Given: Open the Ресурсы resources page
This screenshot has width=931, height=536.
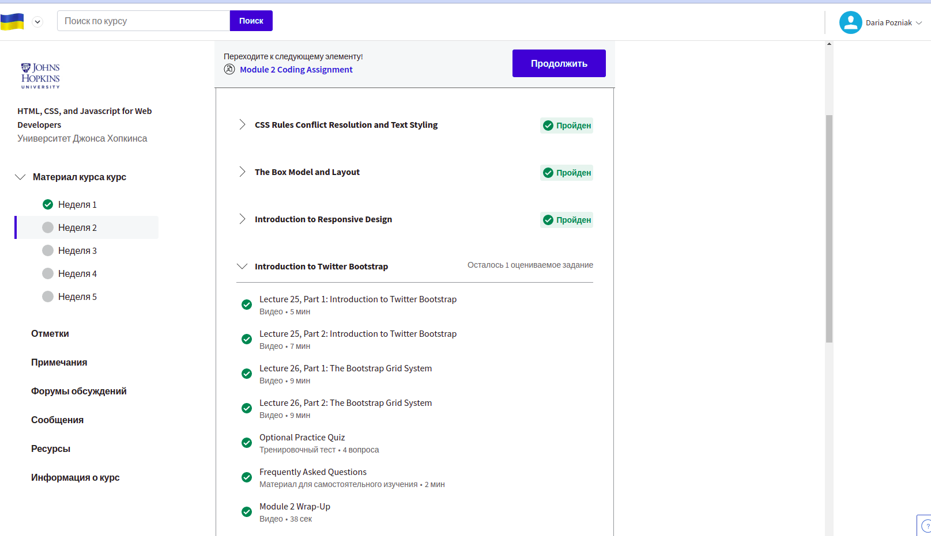Looking at the screenshot, I should point(51,448).
